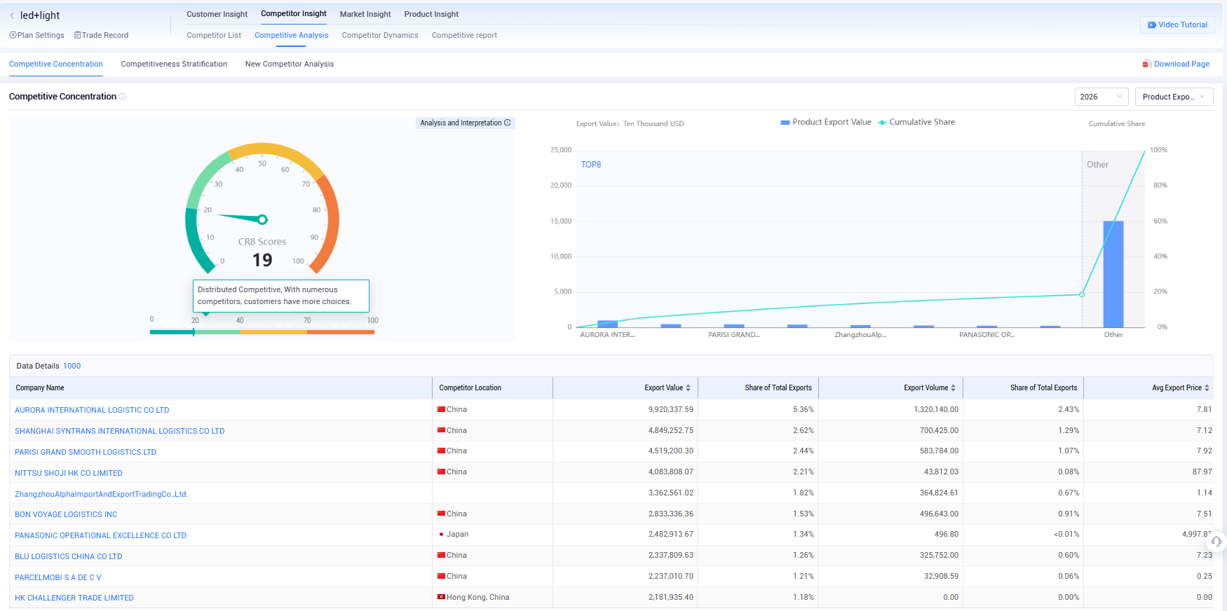1227x611 pixels.
Task: Click the TOP8 label in chart
Action: click(x=591, y=165)
